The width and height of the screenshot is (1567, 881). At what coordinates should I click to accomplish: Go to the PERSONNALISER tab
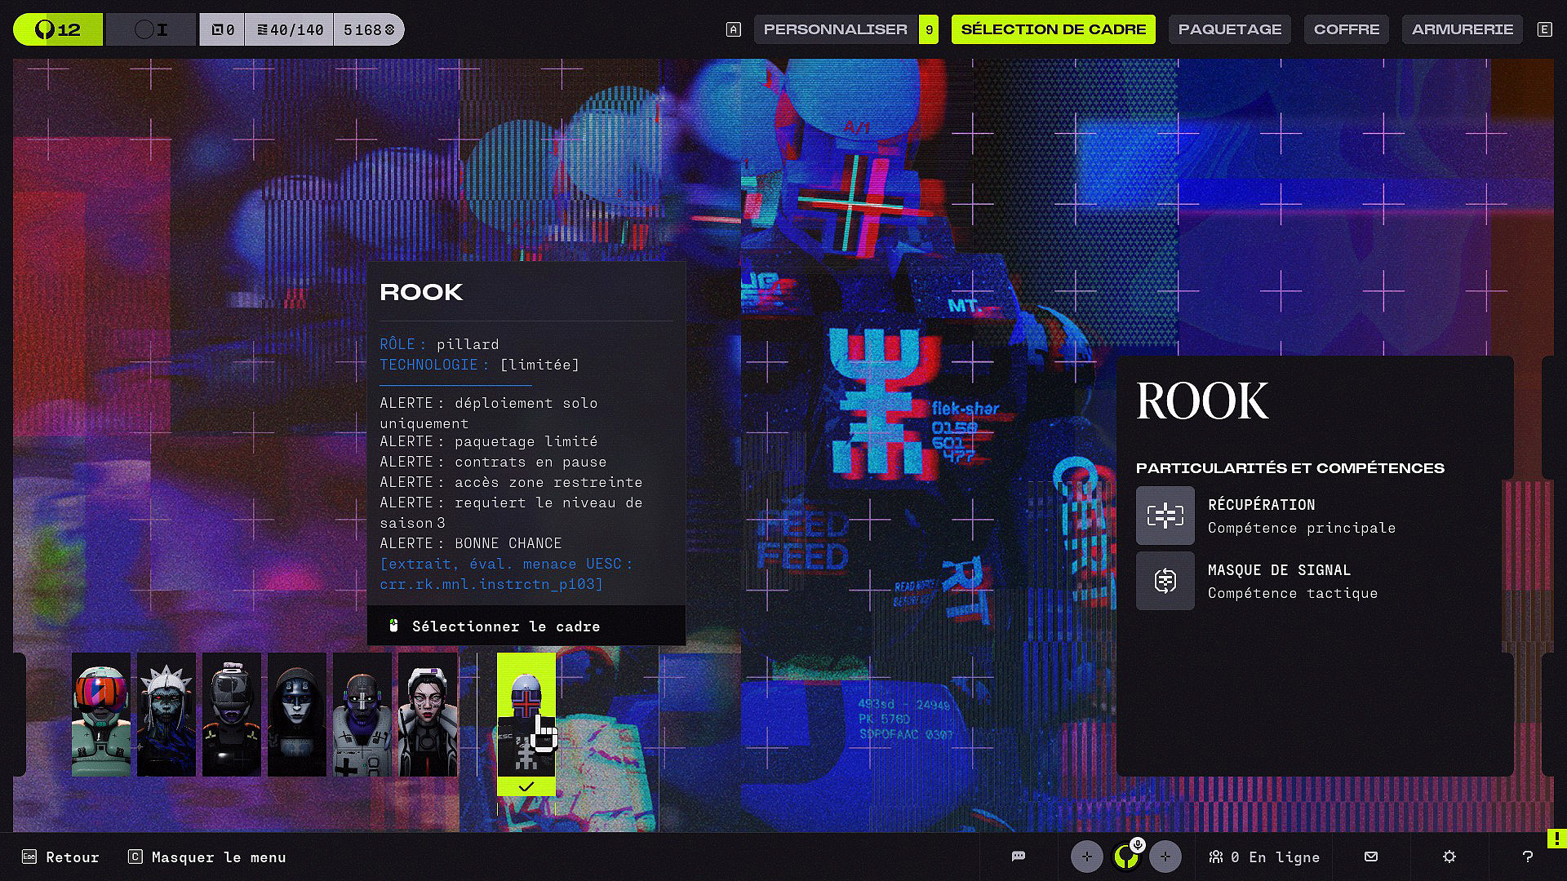[x=835, y=29]
